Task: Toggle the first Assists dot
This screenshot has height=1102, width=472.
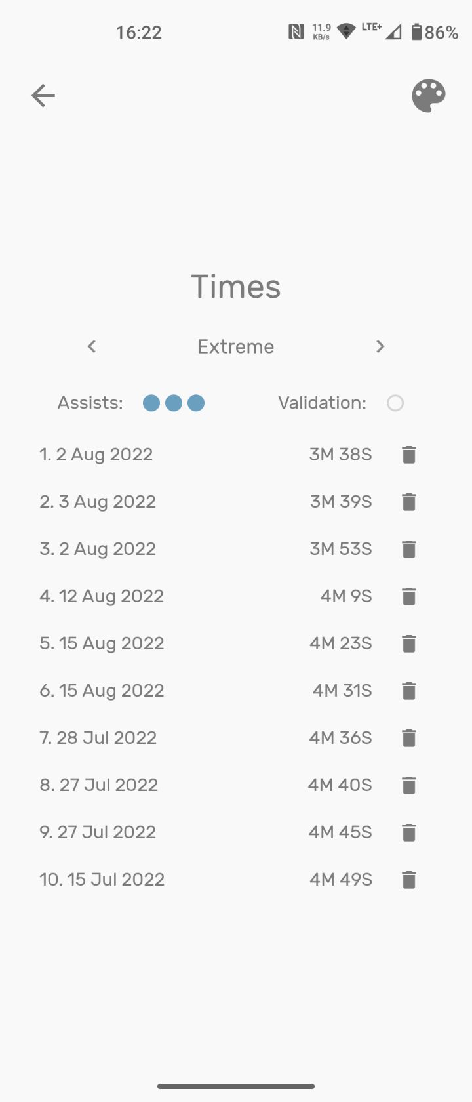Action: tap(151, 403)
